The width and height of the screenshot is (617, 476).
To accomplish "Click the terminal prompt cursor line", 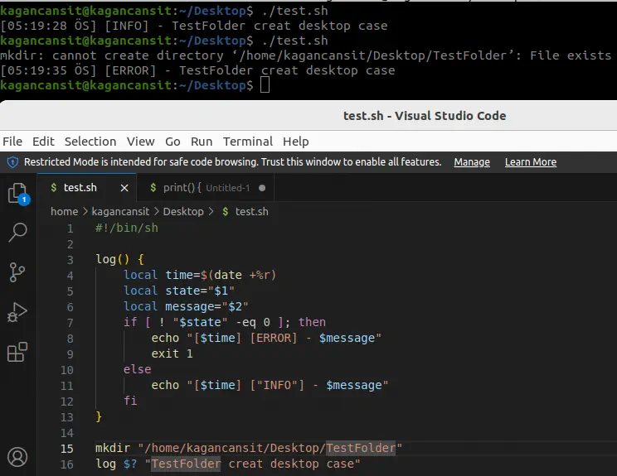I will [x=265, y=85].
